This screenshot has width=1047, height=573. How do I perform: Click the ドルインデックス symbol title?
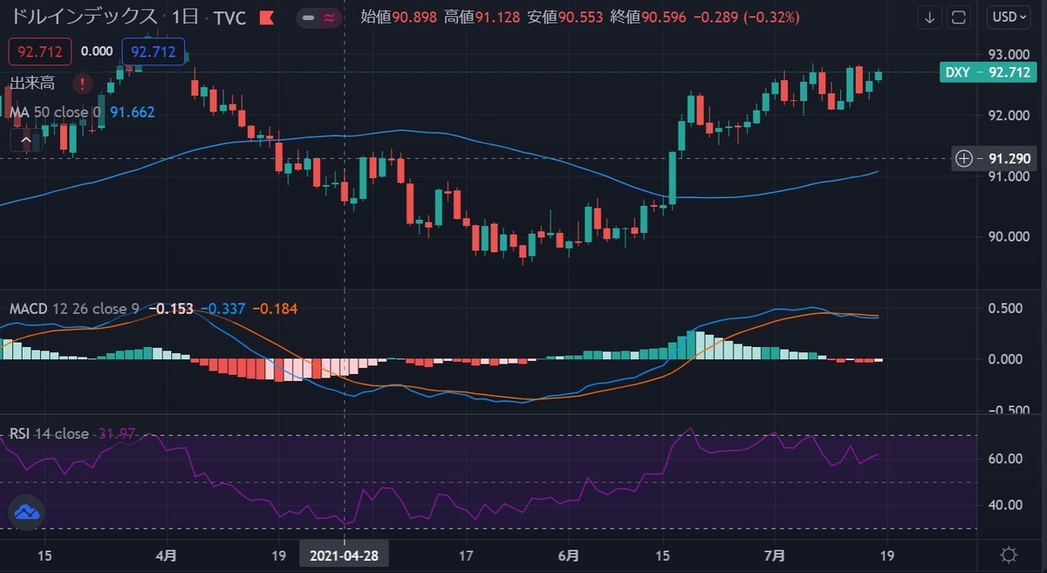click(x=84, y=17)
